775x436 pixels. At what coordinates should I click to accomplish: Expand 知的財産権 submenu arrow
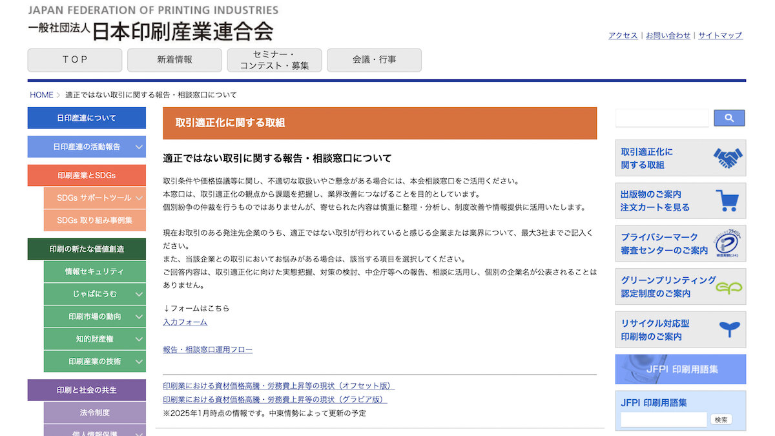click(x=139, y=339)
